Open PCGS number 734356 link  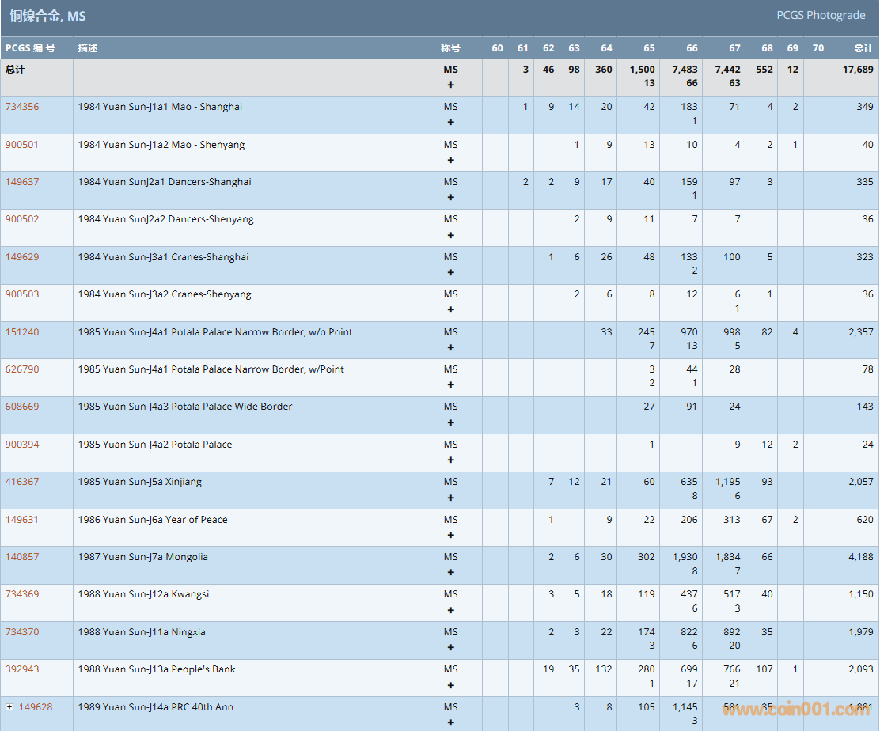pyautogui.click(x=22, y=107)
